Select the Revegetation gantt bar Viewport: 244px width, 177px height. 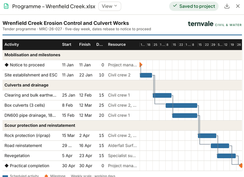click(x=227, y=156)
